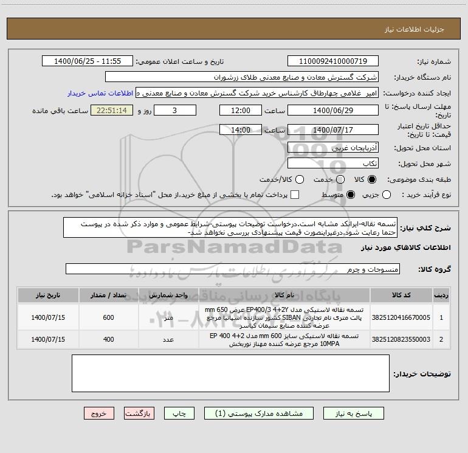Screen dimensions: 468x453
Task: Click the نام کالا column header
Action: tap(284, 295)
